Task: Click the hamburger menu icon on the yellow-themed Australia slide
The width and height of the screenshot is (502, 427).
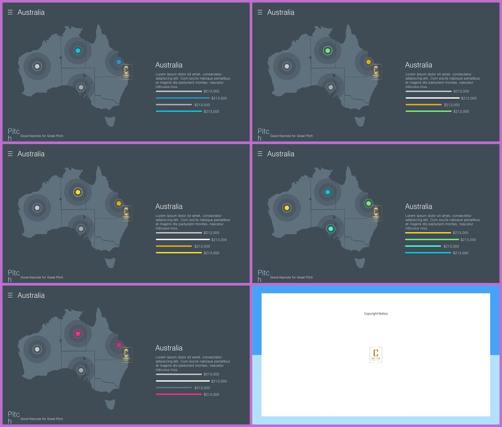Action: tap(10, 154)
